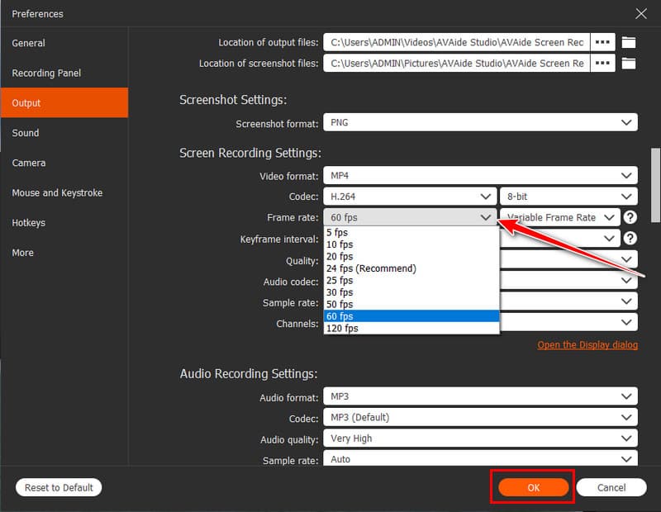
Task: Close the Preferences window
Action: tap(640, 13)
